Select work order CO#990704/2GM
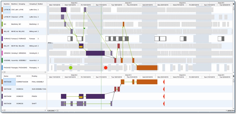This screenshot has height=114, width=236. 23,82
